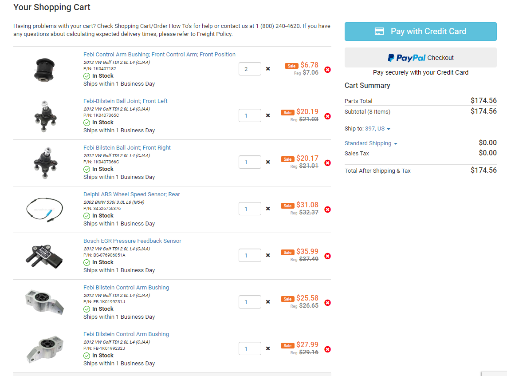The width and height of the screenshot is (507, 376).
Task: Click the Sales Tax label
Action: tap(357, 154)
